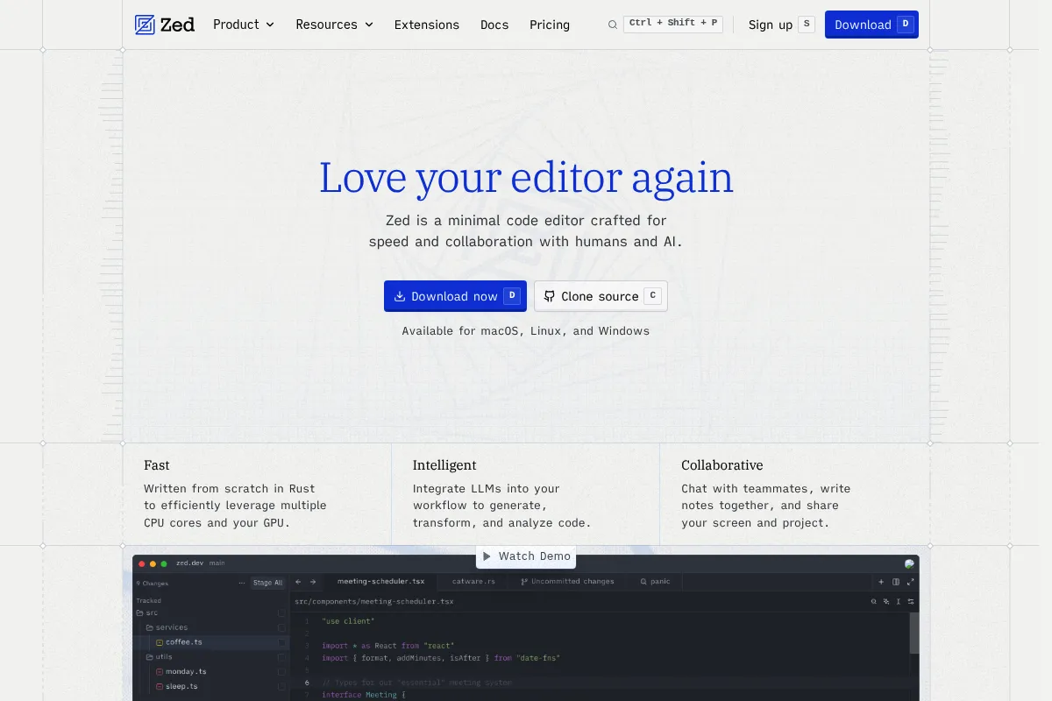Click the download arrow icon in Download now
This screenshot has height=701, width=1052.
pos(400,296)
